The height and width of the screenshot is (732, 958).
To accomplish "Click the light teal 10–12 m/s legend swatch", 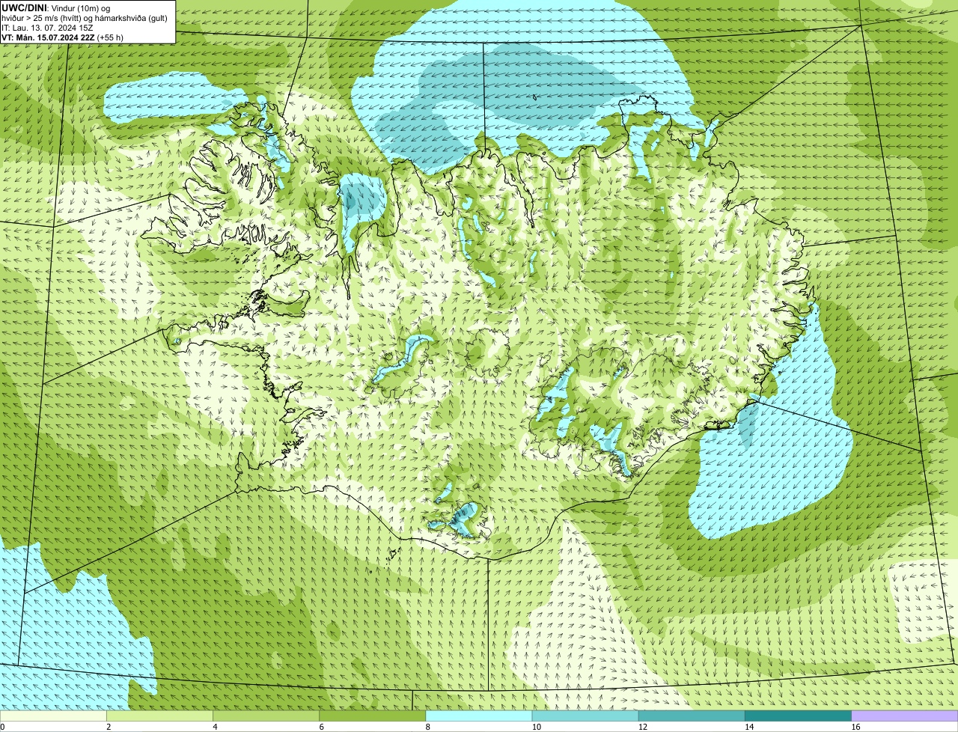I will coord(585,716).
